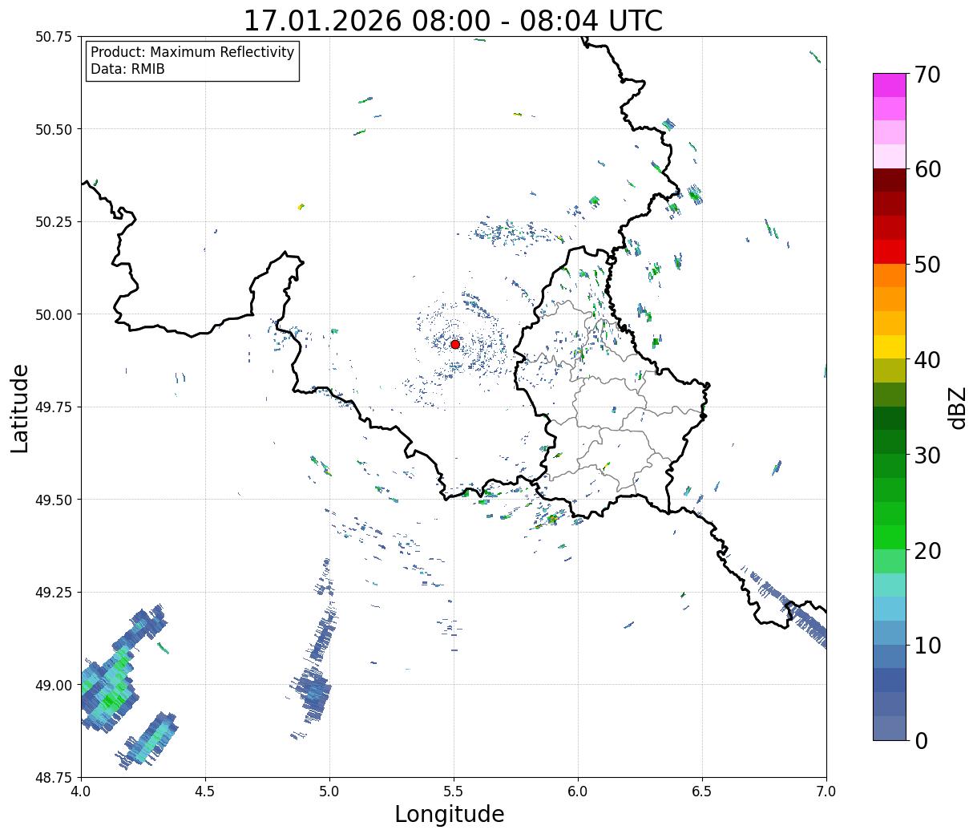The height and width of the screenshot is (834, 977).
Task: Click latitude tick label 49.00
Action: point(54,685)
